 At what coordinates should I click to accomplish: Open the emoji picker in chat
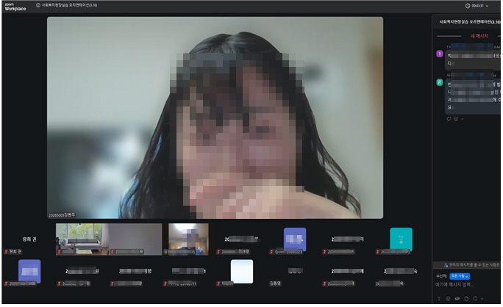pyautogui.click(x=448, y=298)
